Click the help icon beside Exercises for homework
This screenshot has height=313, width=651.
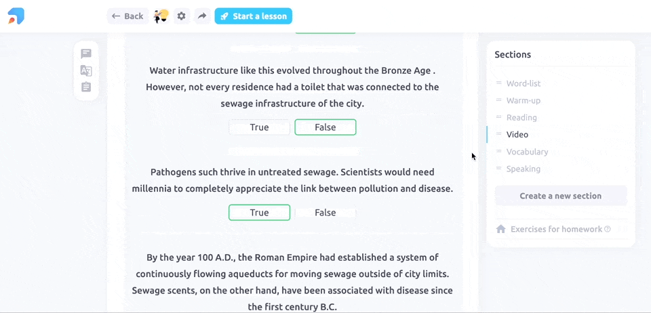(x=608, y=229)
